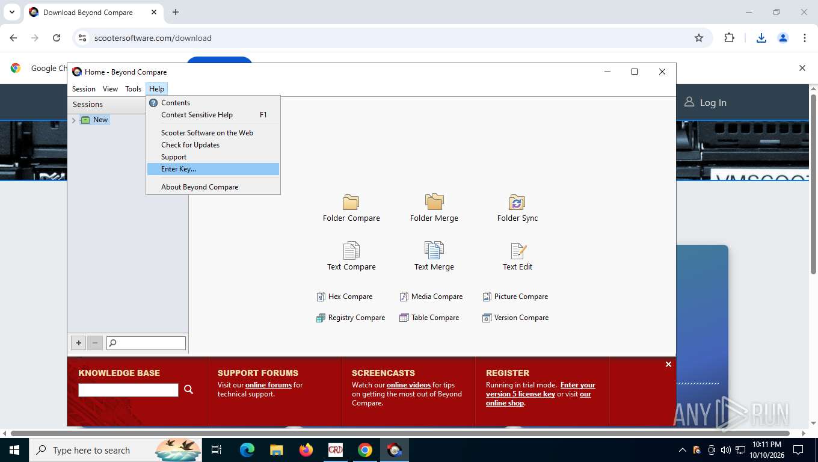Open File Explorer from the taskbar
This screenshot has height=462, width=818.
click(x=276, y=450)
